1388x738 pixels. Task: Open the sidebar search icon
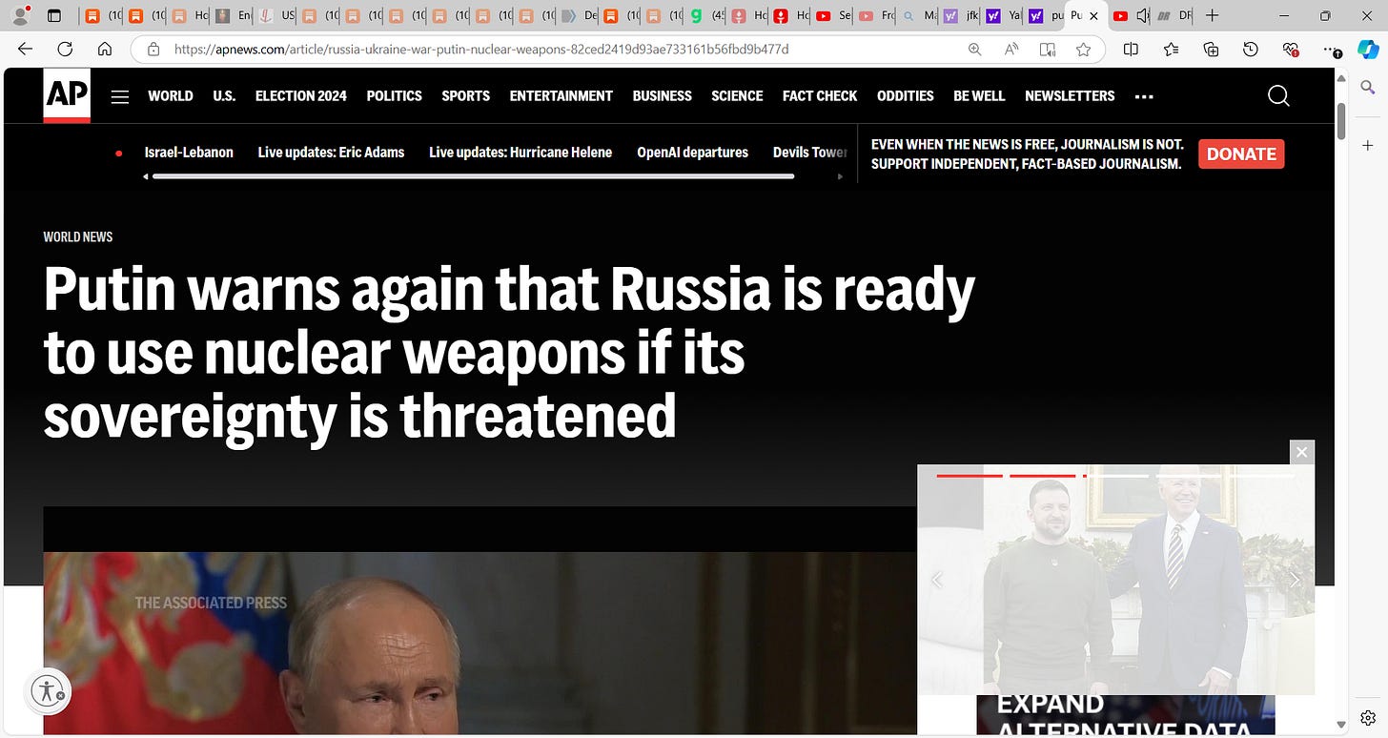1367,88
